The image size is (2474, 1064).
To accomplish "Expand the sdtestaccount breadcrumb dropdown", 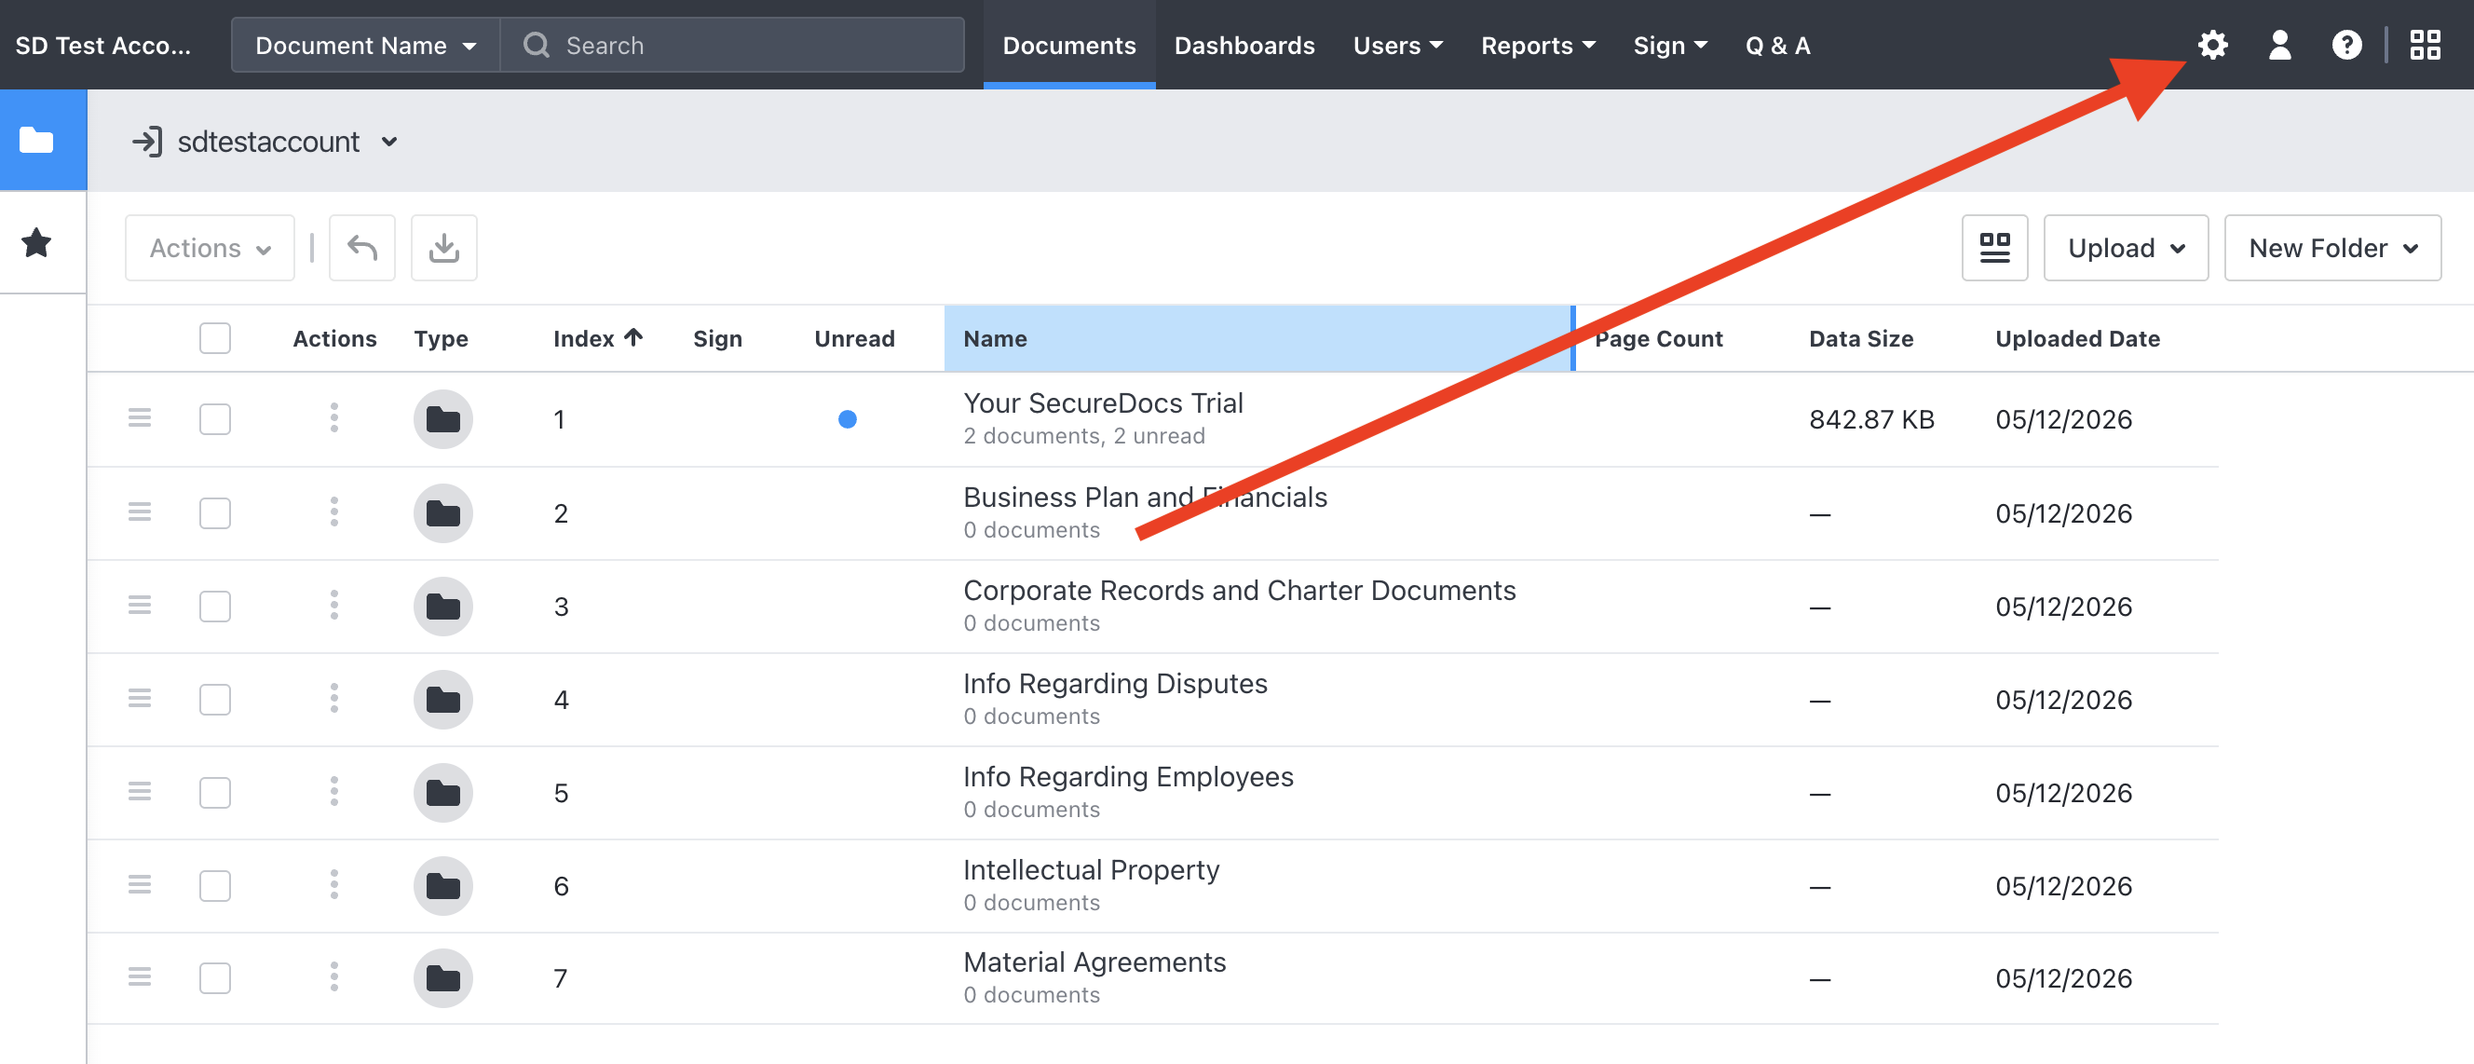I will pyautogui.click(x=389, y=143).
